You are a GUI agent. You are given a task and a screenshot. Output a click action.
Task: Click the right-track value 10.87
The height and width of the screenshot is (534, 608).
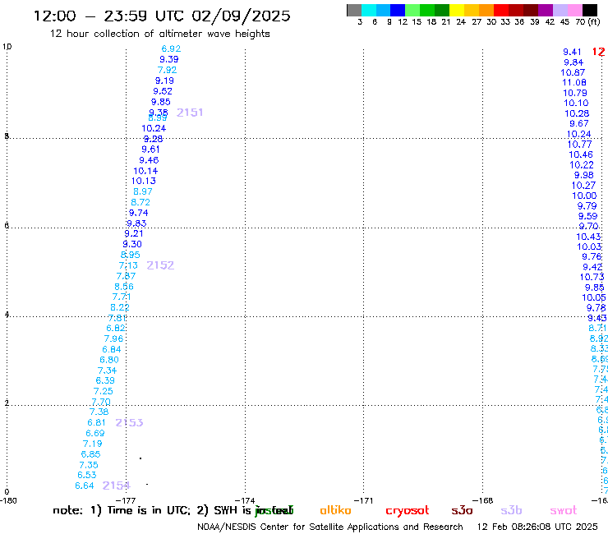click(x=573, y=72)
